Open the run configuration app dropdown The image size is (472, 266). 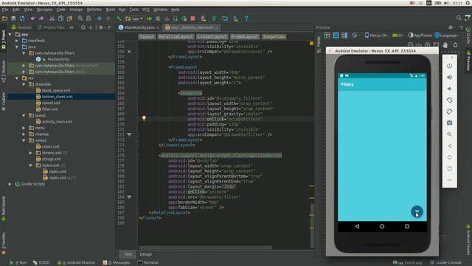(134, 18)
